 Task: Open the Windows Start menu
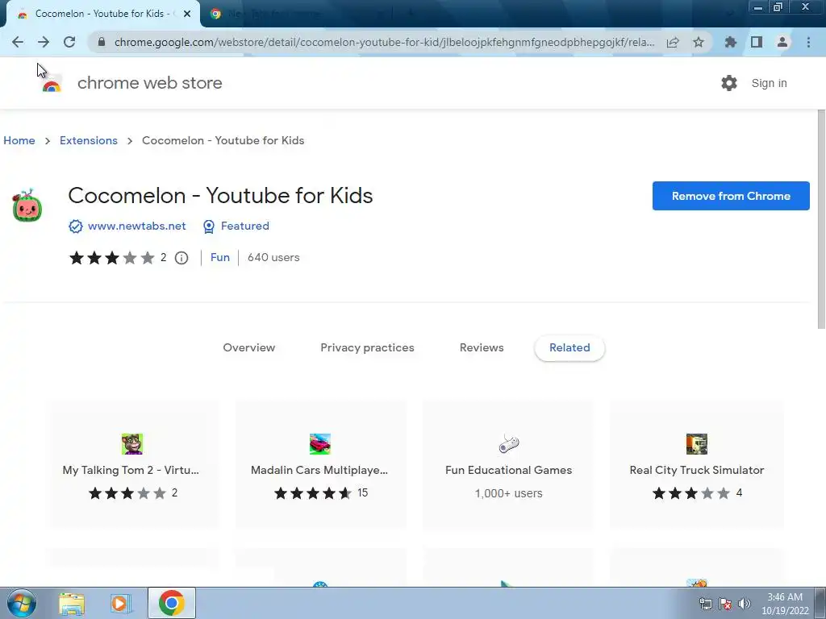tap(21, 603)
